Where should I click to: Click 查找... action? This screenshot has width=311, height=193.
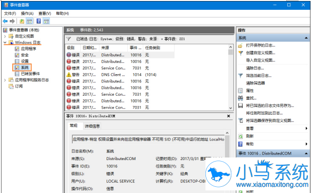click(x=251, y=98)
